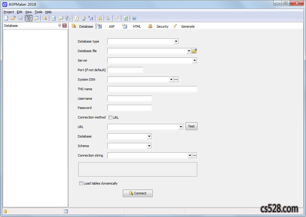Open the View menu
This screenshot has height=217, width=306.
coord(28,12)
